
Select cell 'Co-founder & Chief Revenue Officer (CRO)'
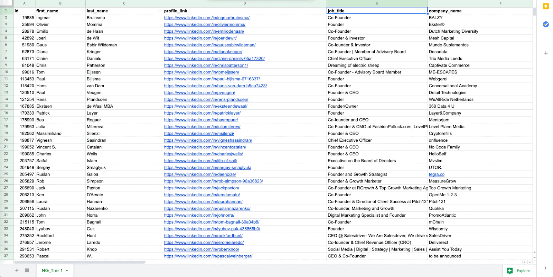coord(377,243)
